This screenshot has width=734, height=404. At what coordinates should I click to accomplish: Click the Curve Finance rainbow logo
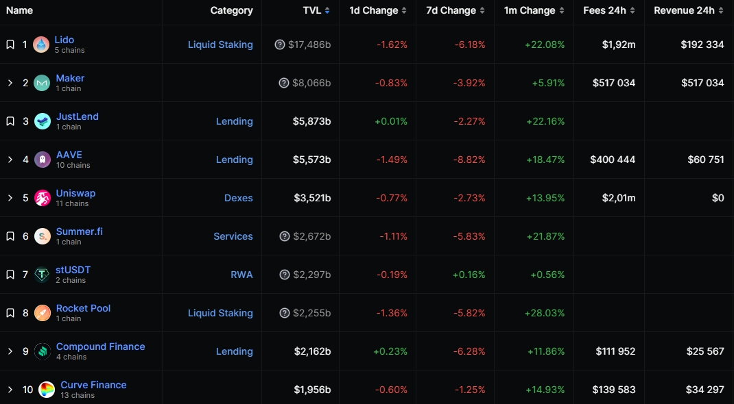(x=47, y=390)
